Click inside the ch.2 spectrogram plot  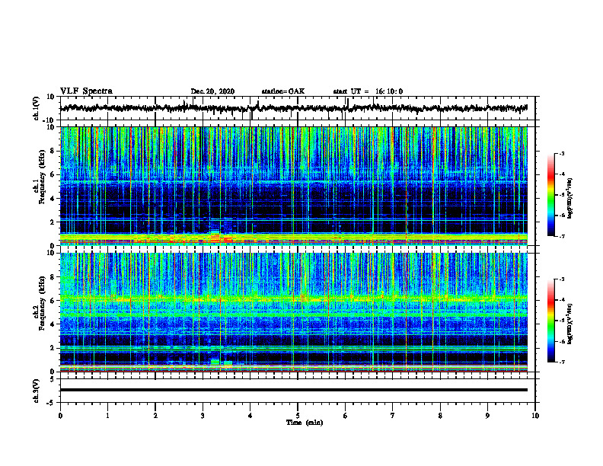293,312
